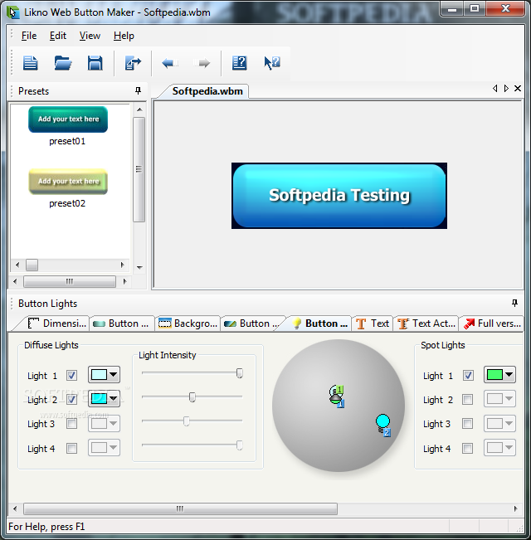Switch to first Button tab after Dimensions
The height and width of the screenshot is (540, 531).
click(122, 324)
